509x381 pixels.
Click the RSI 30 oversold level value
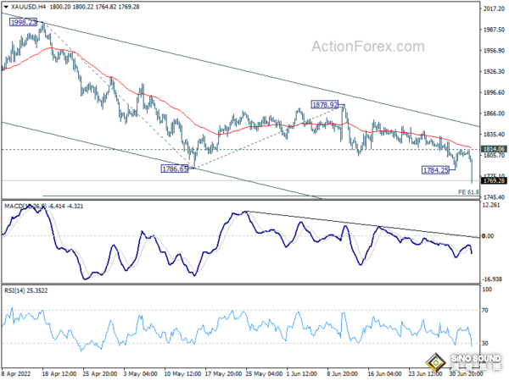pyautogui.click(x=485, y=343)
